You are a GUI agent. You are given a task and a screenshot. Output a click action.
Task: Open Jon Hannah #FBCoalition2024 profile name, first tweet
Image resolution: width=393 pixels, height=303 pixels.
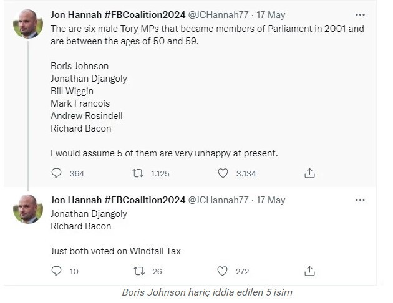coord(118,15)
